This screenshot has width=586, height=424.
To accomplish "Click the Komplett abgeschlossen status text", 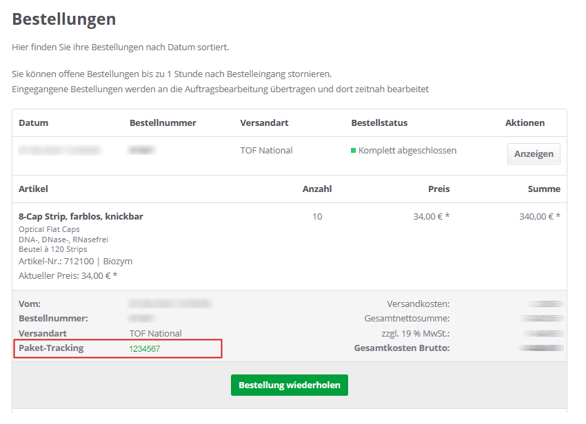I will click(x=407, y=150).
